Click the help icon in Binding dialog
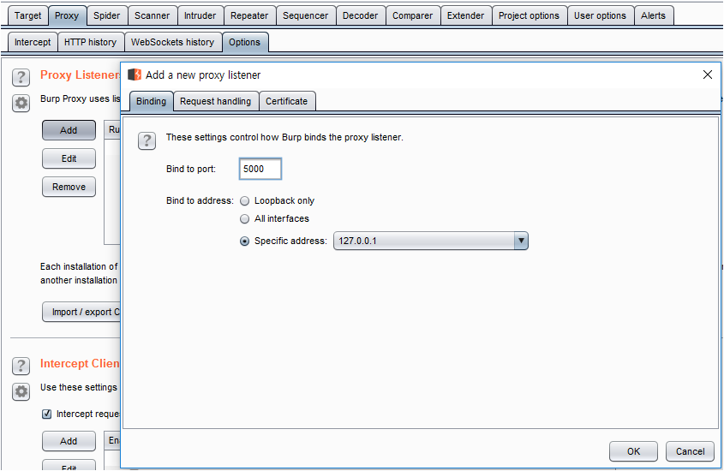This screenshot has height=471, width=724. [147, 140]
